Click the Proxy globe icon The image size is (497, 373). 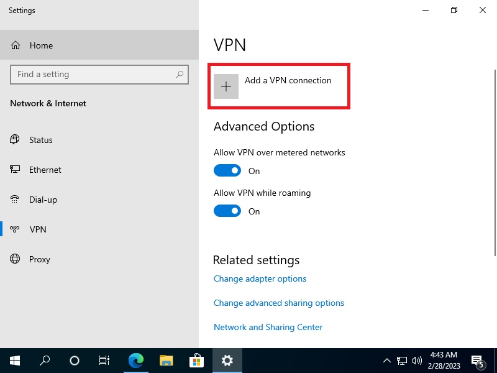(15, 259)
